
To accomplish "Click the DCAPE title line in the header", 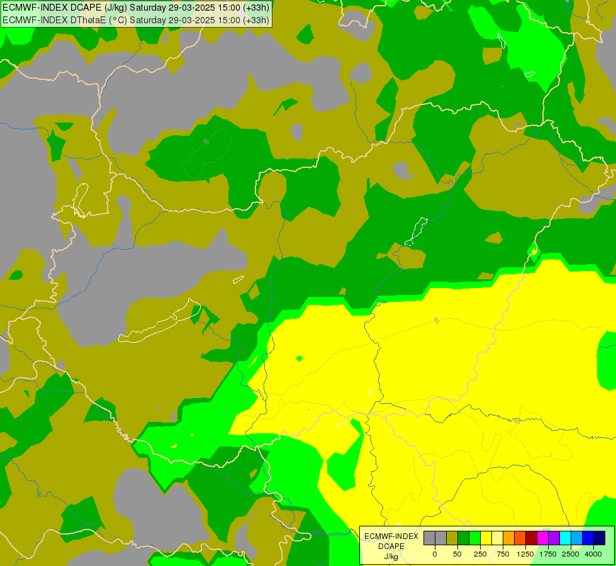I will click(136, 8).
